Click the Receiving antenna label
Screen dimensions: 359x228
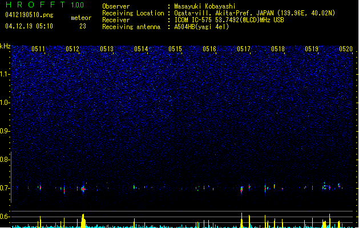tap(131, 27)
